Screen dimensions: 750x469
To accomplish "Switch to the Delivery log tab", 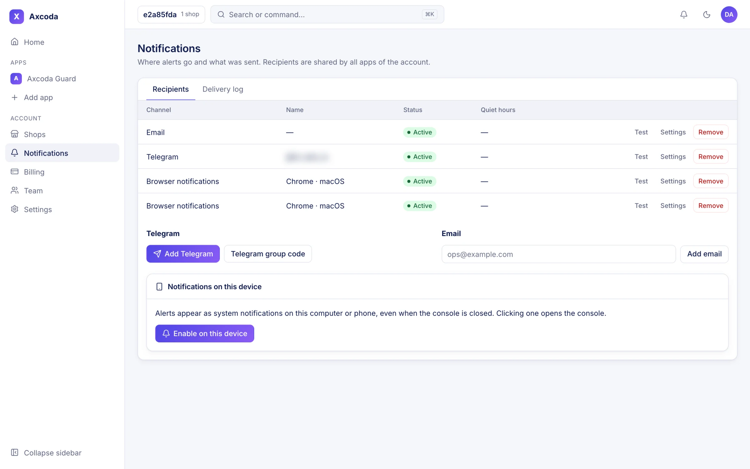I will [x=223, y=89].
